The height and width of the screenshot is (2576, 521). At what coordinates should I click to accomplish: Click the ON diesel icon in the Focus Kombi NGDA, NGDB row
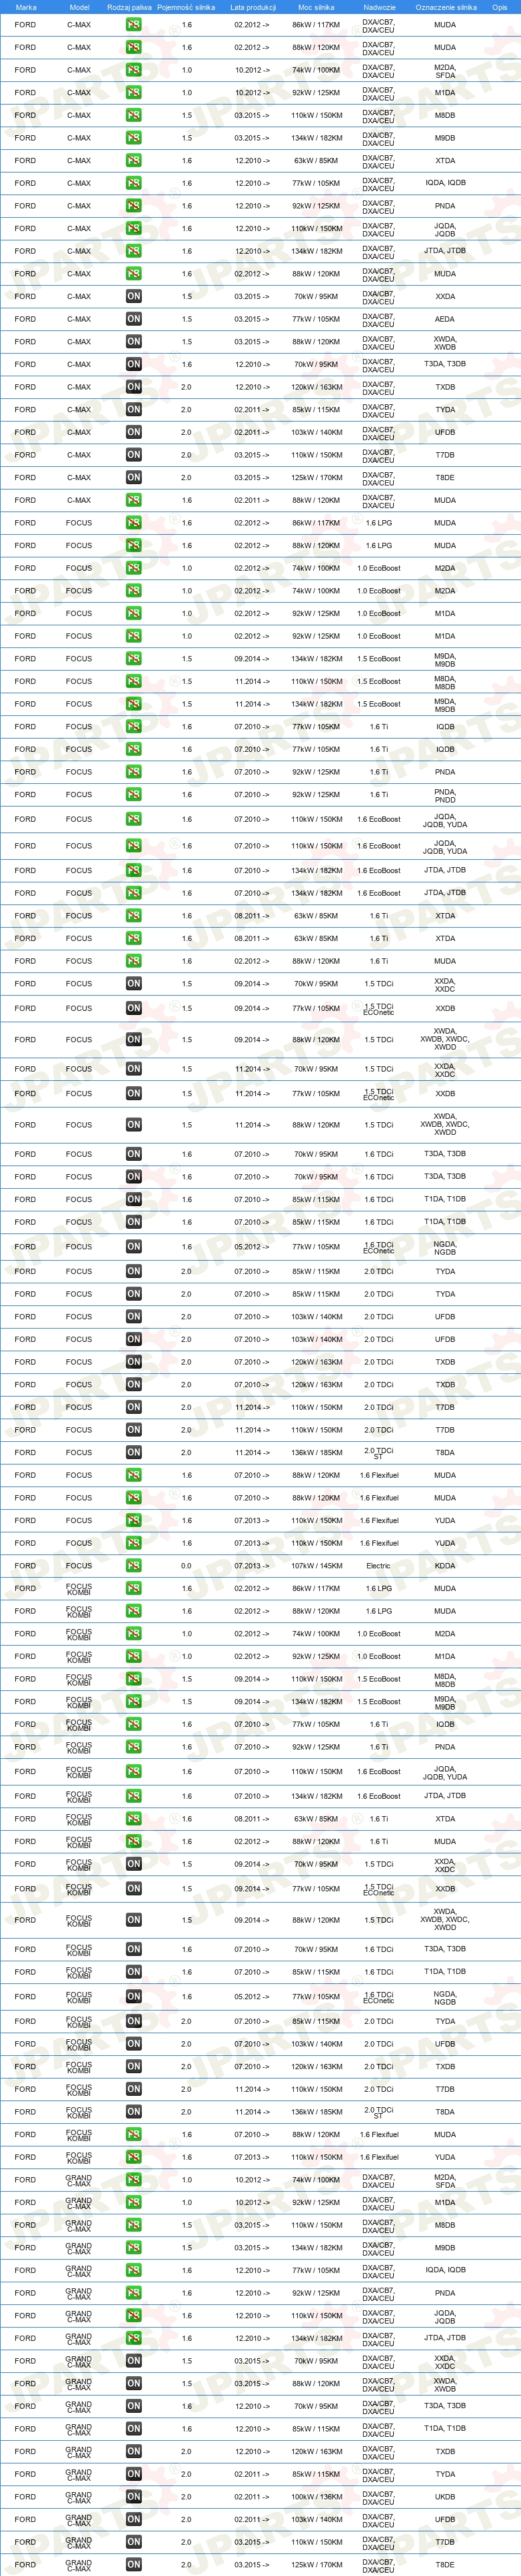pyautogui.click(x=133, y=1997)
